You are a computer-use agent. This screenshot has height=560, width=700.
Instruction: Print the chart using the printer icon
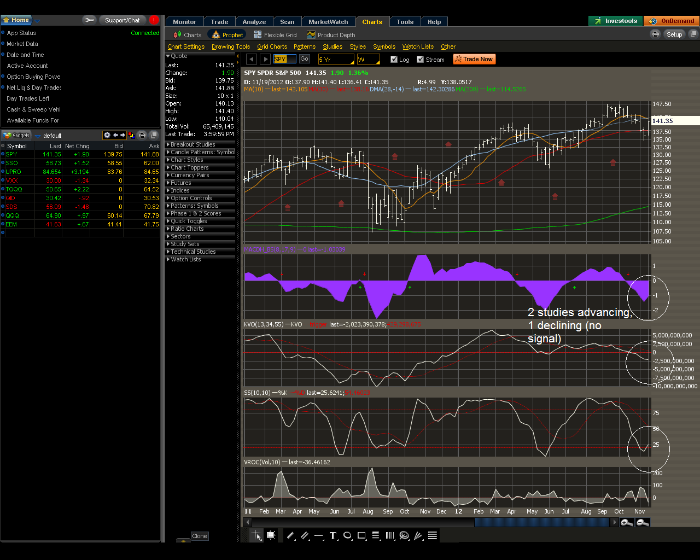coord(656,33)
